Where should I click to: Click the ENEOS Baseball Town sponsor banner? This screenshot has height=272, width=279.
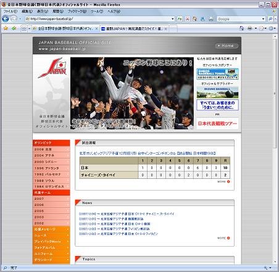[217, 74]
